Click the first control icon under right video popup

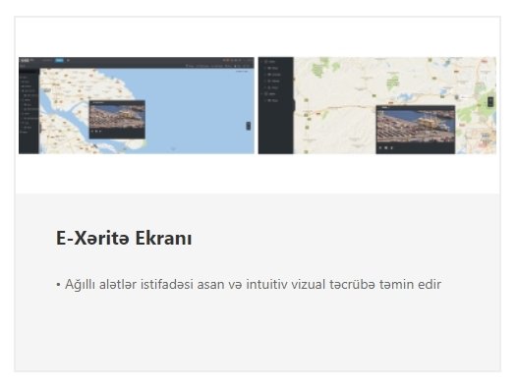click(380, 147)
